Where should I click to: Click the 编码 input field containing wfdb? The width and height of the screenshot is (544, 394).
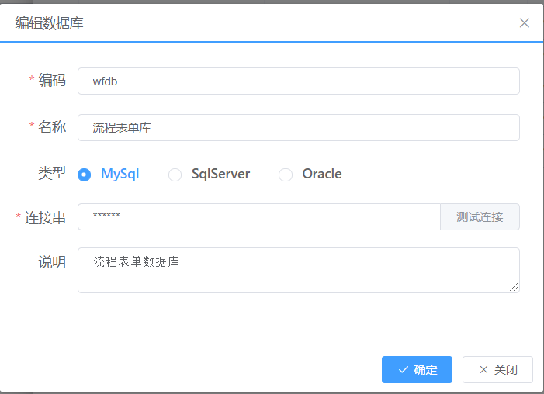[x=298, y=81]
